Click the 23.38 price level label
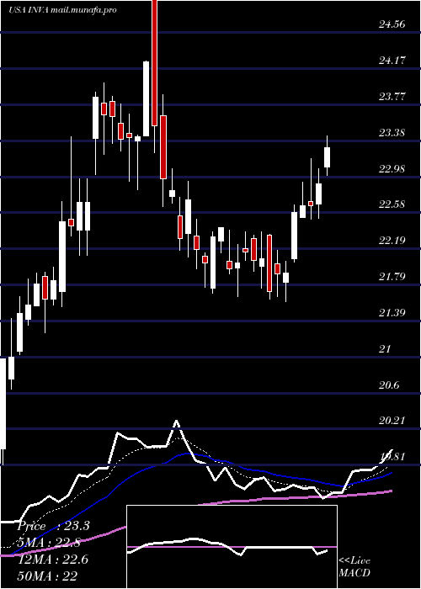The width and height of the screenshot is (421, 589). [x=392, y=133]
